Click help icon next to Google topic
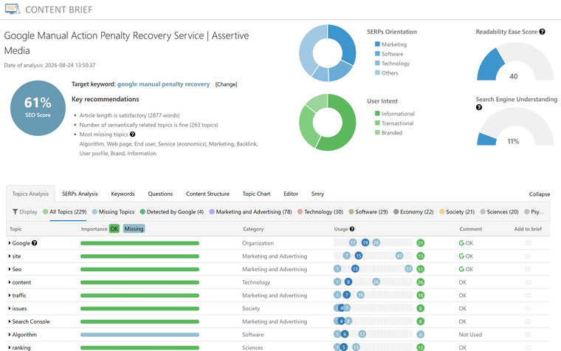Image resolution: width=561 pixels, height=351 pixels. (x=35, y=243)
